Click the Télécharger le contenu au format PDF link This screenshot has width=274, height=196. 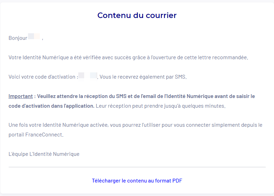(x=137, y=181)
